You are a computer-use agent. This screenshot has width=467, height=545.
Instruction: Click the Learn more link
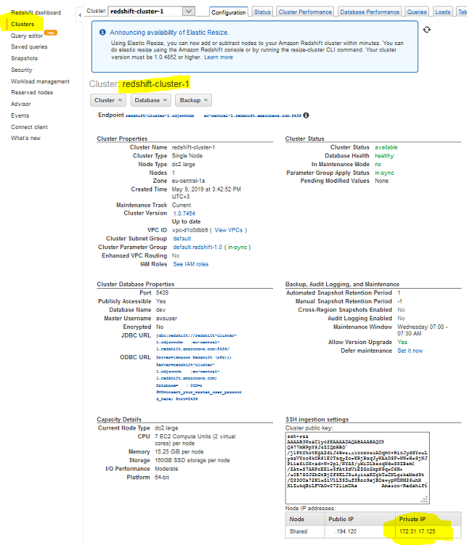point(218,58)
